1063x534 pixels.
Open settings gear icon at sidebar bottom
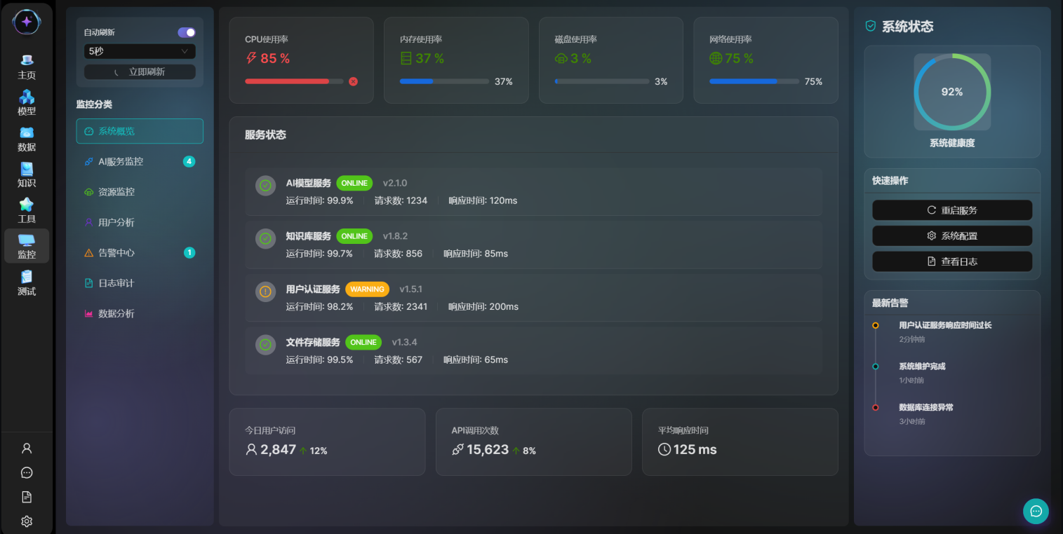(27, 521)
